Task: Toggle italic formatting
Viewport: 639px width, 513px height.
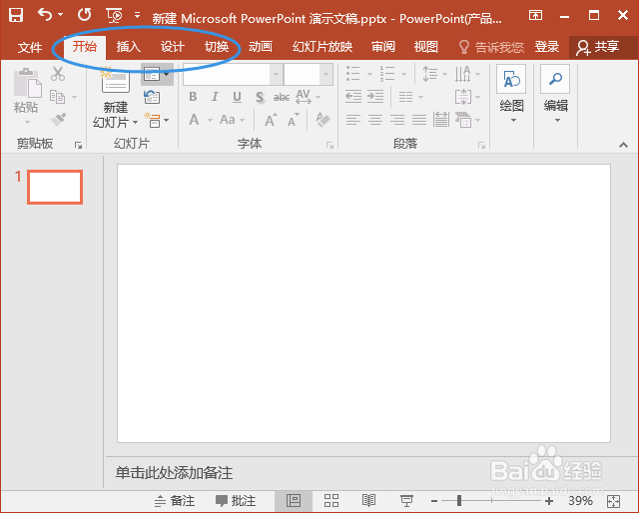Action: click(215, 97)
